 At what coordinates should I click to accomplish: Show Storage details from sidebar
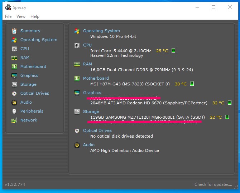pyautogui.click(x=28, y=84)
